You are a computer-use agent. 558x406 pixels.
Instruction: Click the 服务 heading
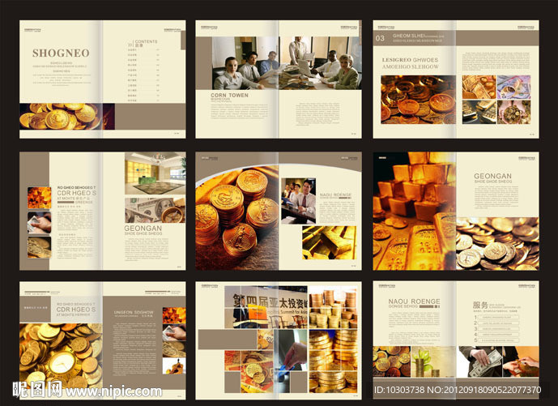[x=480, y=306]
